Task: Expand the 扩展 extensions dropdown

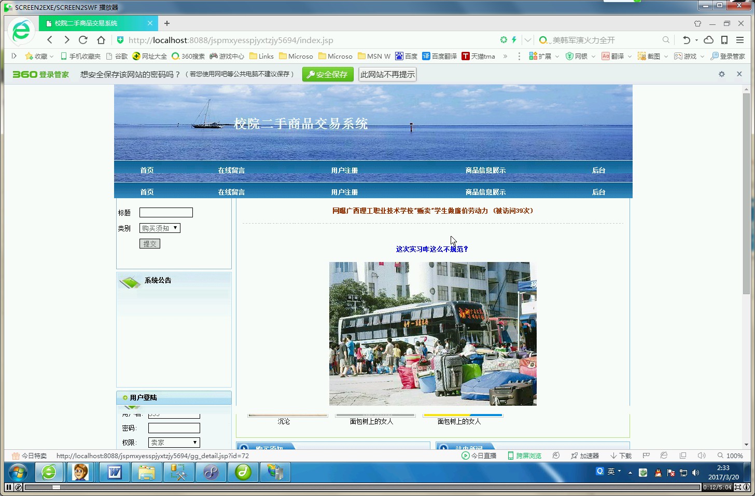Action: [x=544, y=56]
